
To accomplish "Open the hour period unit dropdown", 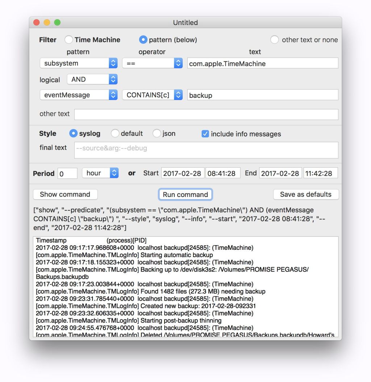I will pyautogui.click(x=100, y=173).
